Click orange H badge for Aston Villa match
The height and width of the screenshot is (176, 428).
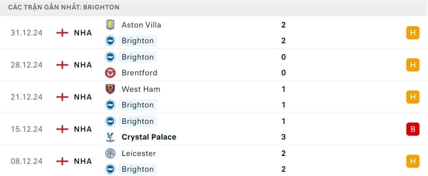click(x=413, y=33)
